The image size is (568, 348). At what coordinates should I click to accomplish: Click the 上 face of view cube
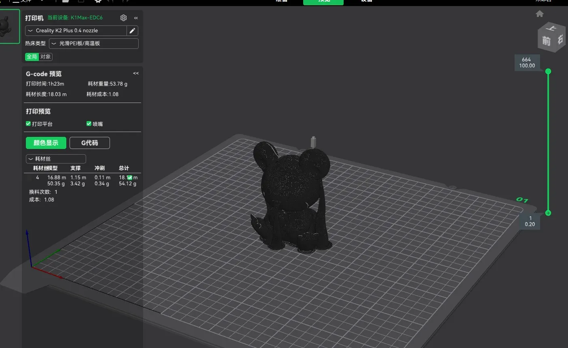click(x=551, y=28)
